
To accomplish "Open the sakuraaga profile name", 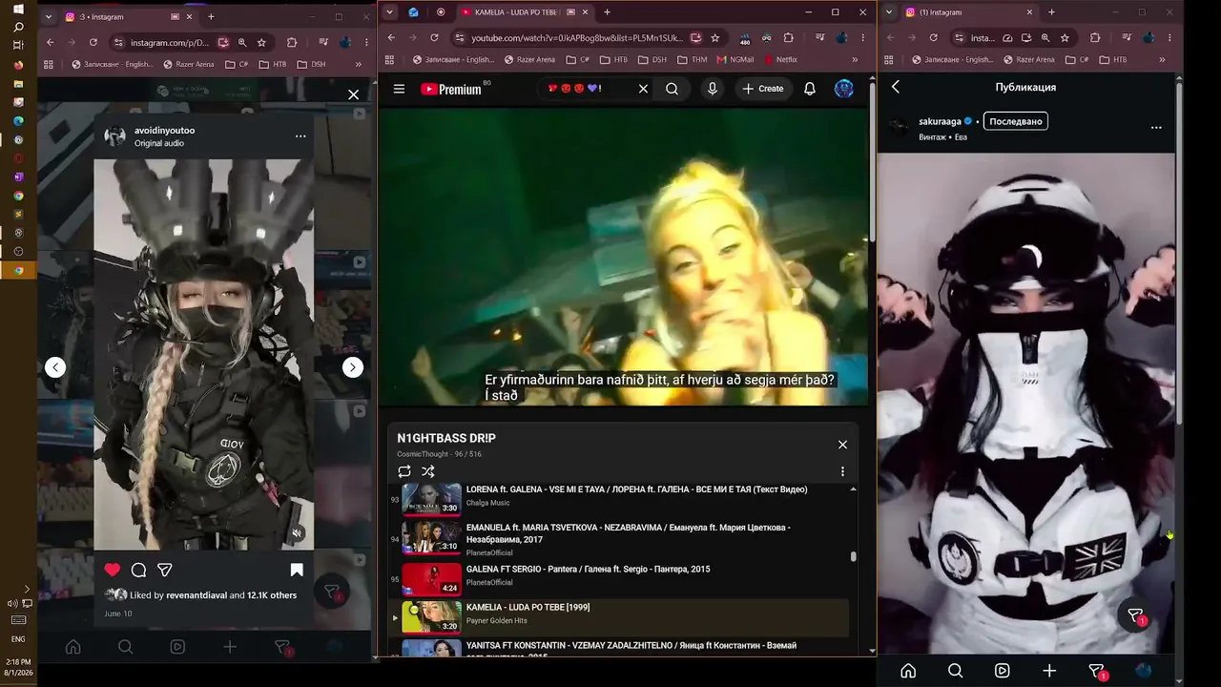I will [x=940, y=121].
